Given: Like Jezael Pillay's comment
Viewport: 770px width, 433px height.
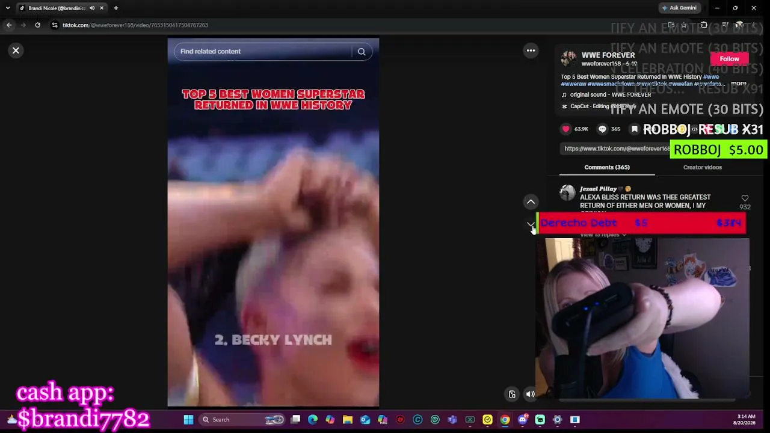Looking at the screenshot, I should 745,198.
